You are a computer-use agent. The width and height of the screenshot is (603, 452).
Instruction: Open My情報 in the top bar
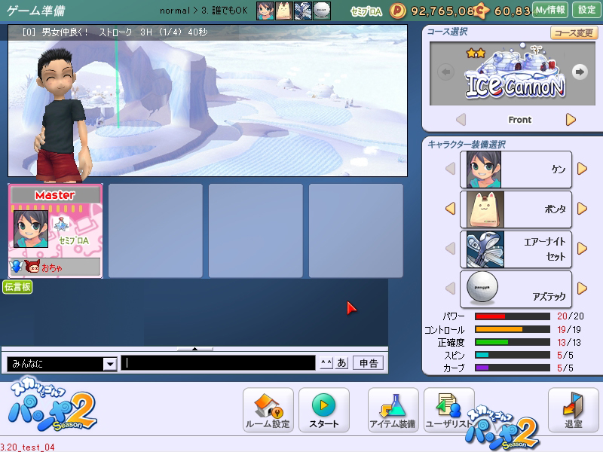(550, 10)
